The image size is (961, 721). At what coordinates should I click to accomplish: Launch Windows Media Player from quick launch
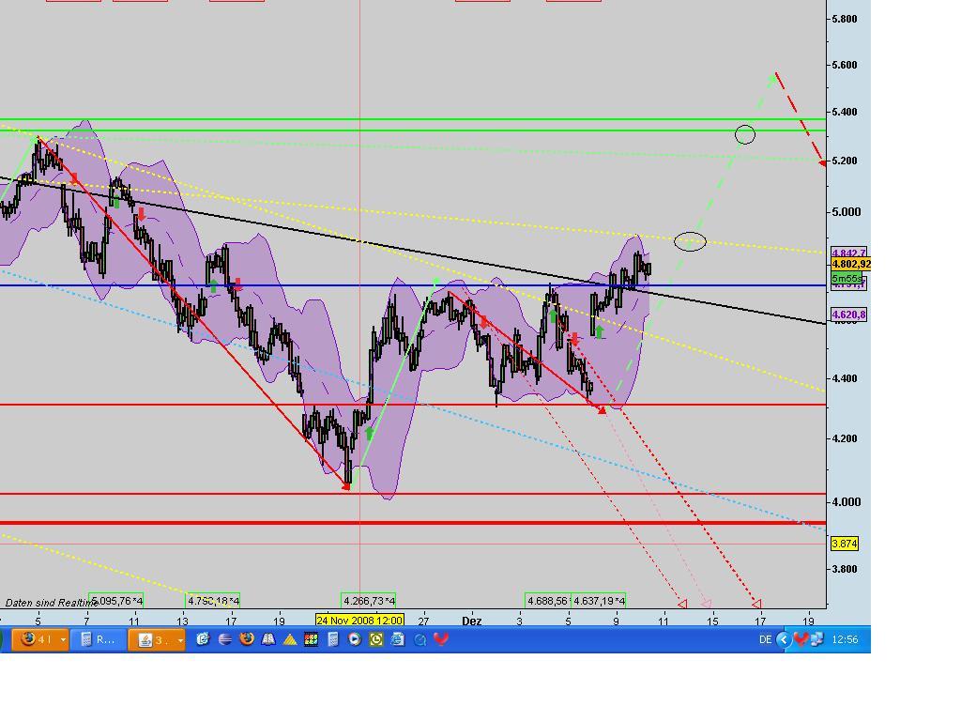click(354, 639)
